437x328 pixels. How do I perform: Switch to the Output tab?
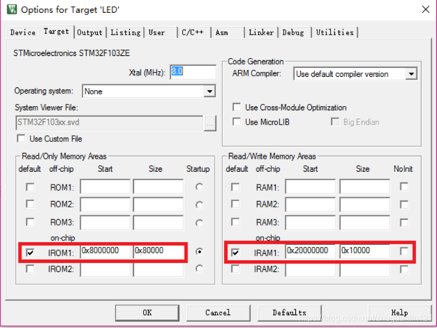[x=90, y=33]
